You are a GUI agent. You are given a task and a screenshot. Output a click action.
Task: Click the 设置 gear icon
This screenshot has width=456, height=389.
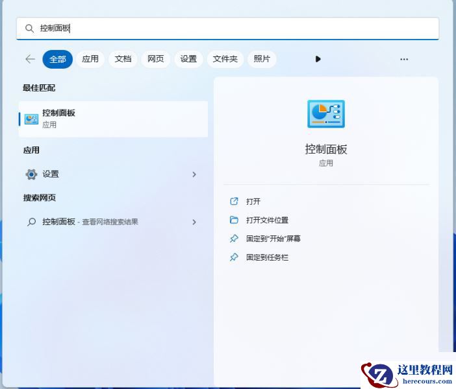pyautogui.click(x=31, y=174)
